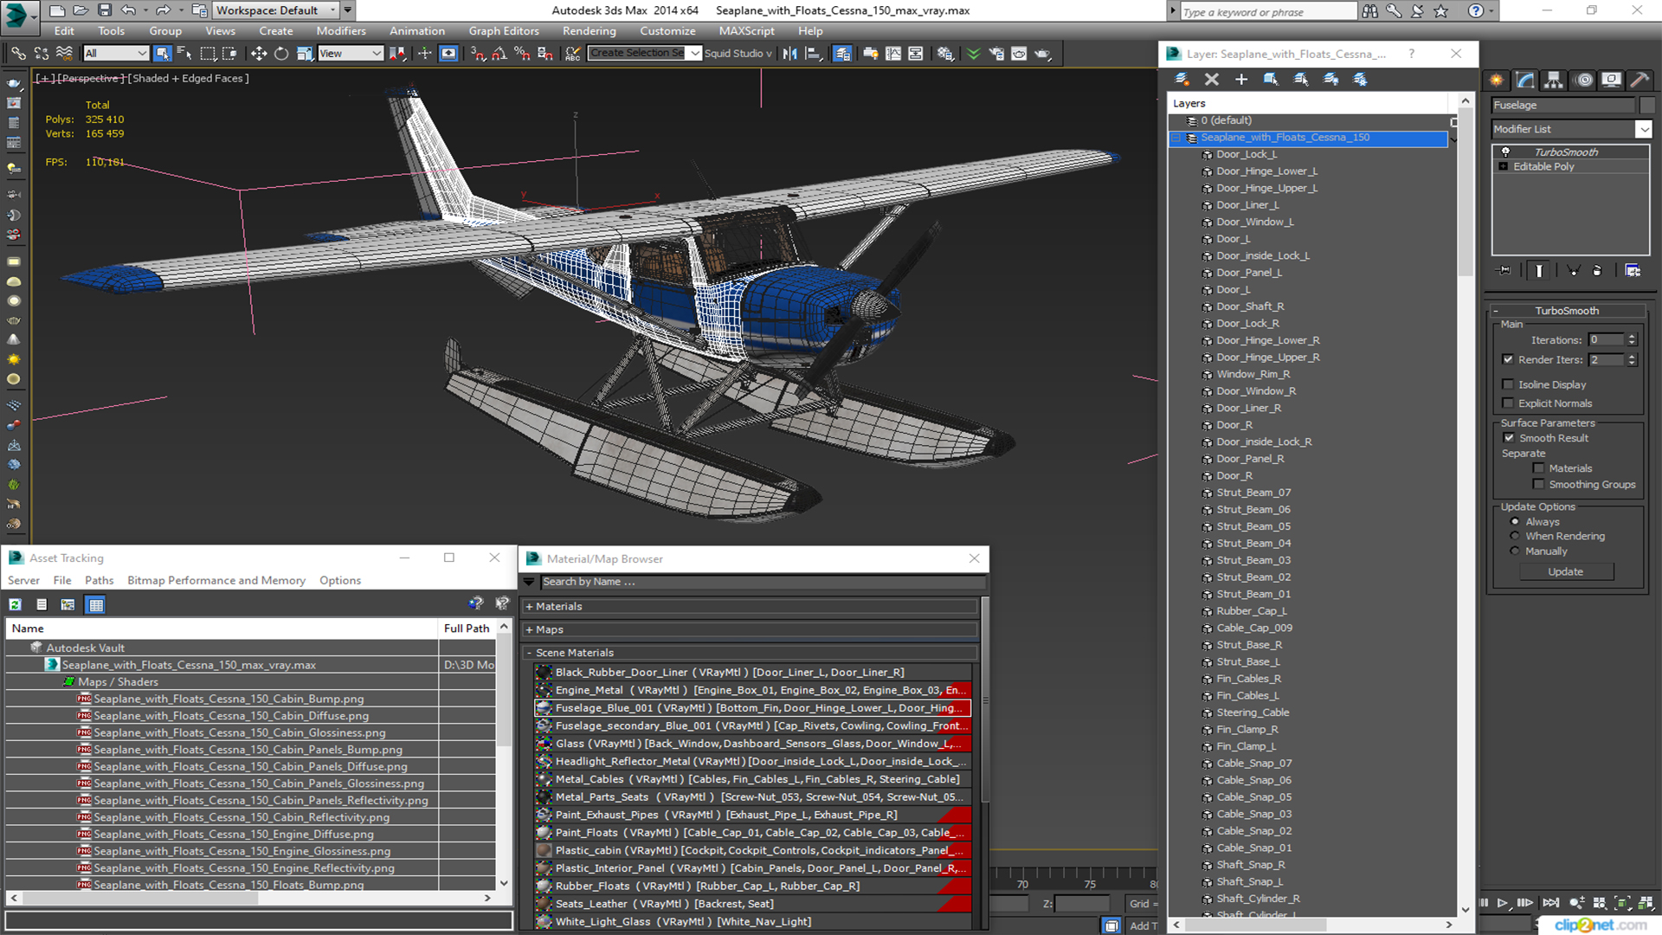Open Paths menu in Asset Tracking
1662x935 pixels.
point(99,581)
